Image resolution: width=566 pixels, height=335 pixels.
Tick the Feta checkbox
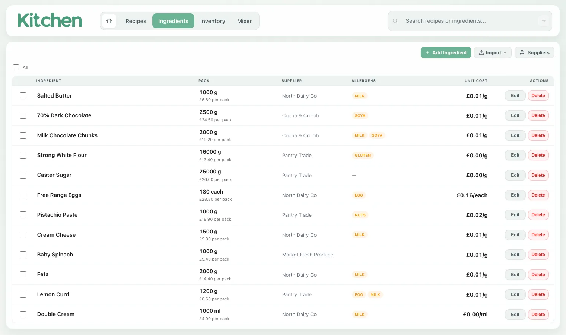(23, 275)
